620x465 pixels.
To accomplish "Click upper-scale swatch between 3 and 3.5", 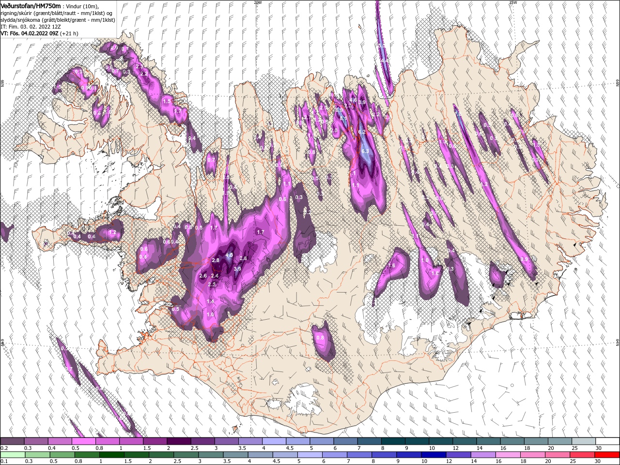I will pyautogui.click(x=226, y=441).
